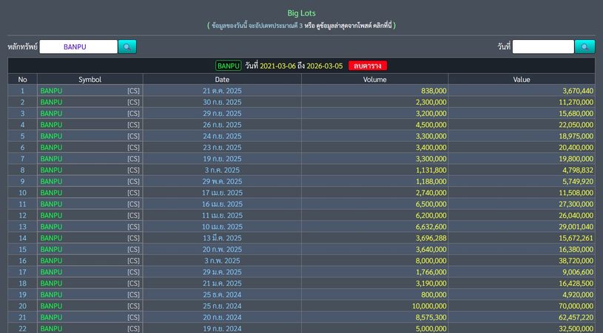Click the green BANPU tag in table title

coord(229,66)
